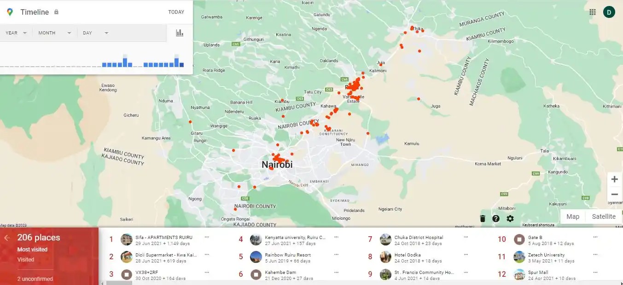Open Sifa - APARTMENTS RUIRU place entry

[159, 240]
